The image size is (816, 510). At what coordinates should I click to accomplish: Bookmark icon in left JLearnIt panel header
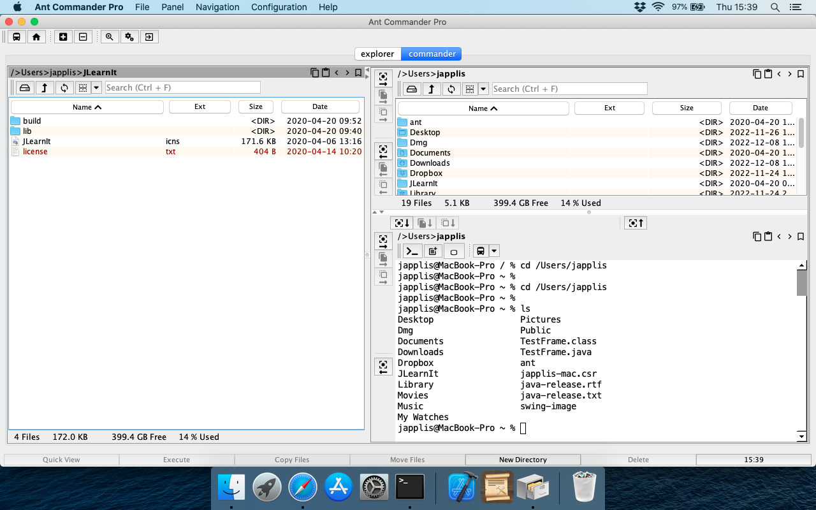point(358,73)
